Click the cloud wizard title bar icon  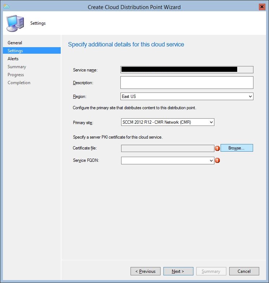click(6, 7)
